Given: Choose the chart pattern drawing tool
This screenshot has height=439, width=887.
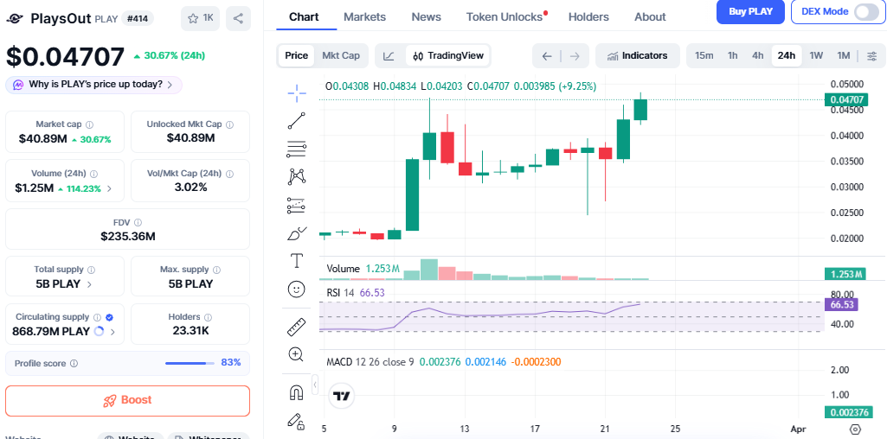Looking at the screenshot, I should tap(297, 177).
